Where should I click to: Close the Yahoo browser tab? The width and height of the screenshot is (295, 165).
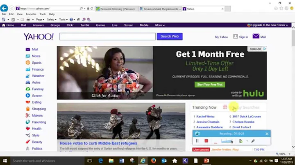tap(222, 9)
